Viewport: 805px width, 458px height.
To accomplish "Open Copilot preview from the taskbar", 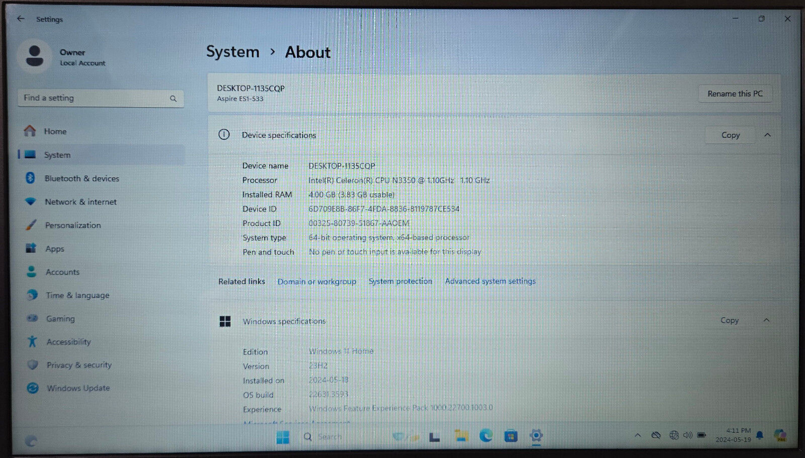I will [780, 435].
